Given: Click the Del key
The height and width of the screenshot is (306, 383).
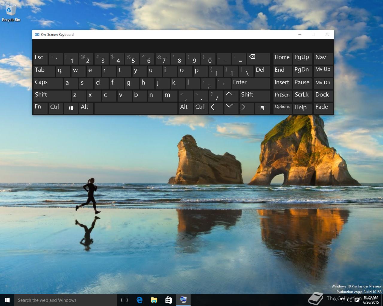Looking at the screenshot, I should pyautogui.click(x=262, y=71).
